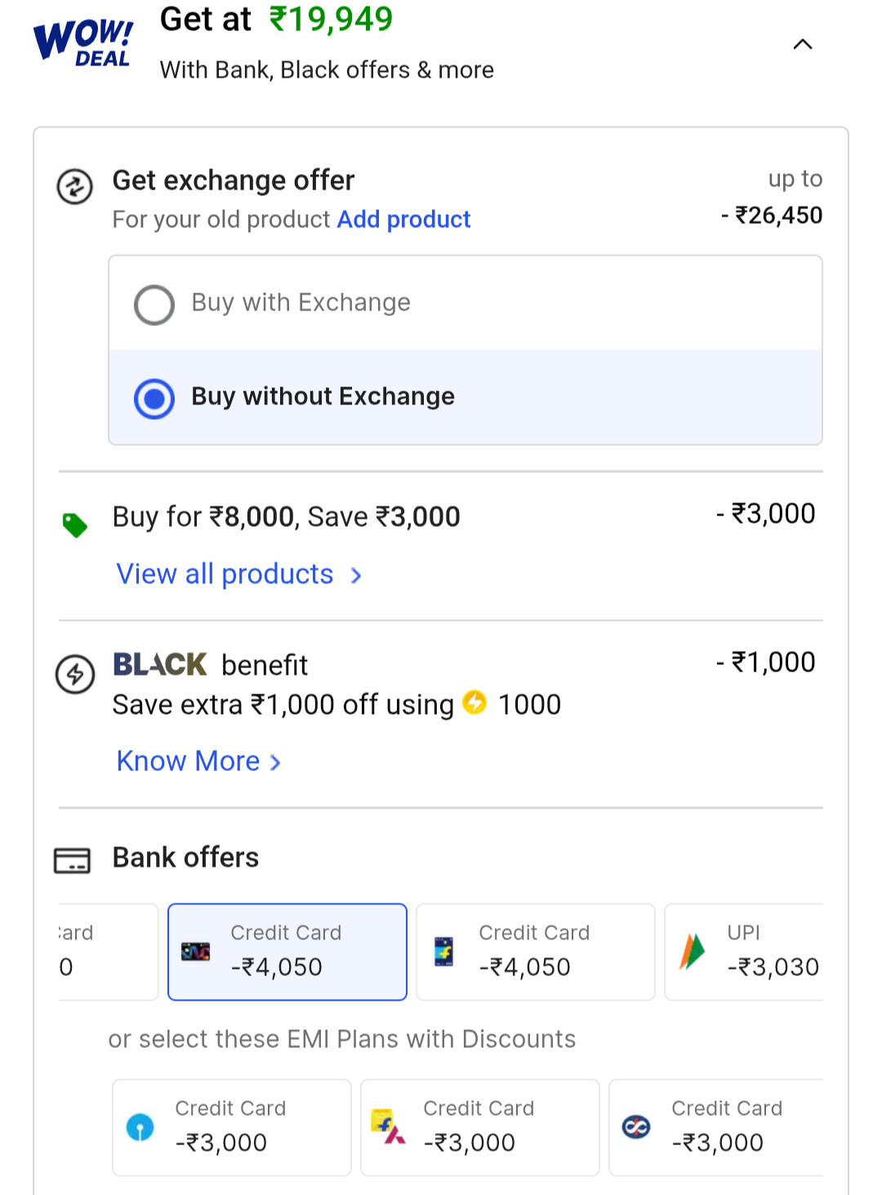This screenshot has height=1195, width=882.
Task: Click the blue Flipkart card logo icon
Action: click(444, 952)
